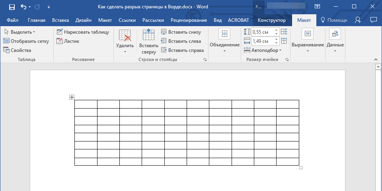Image resolution: width=382 pixels, height=191 pixels.
Task: Click the Save icon in quick access toolbar
Action: [x=12, y=7]
